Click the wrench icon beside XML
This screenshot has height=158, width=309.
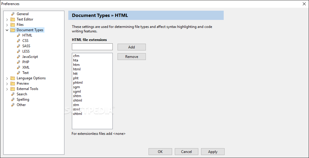click(x=18, y=67)
